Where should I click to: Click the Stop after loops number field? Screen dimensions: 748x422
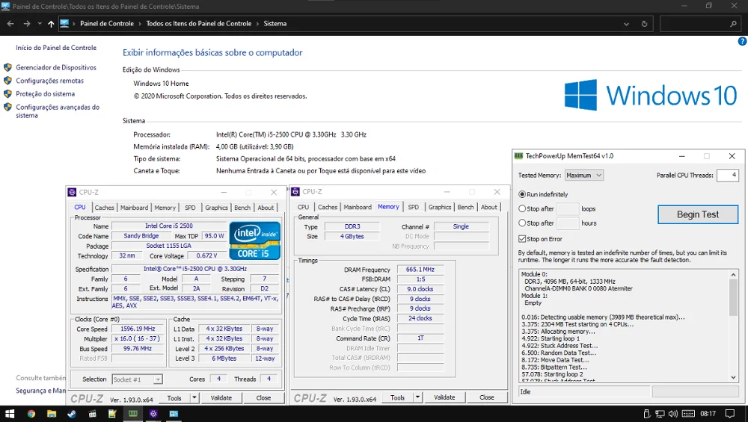coord(568,208)
